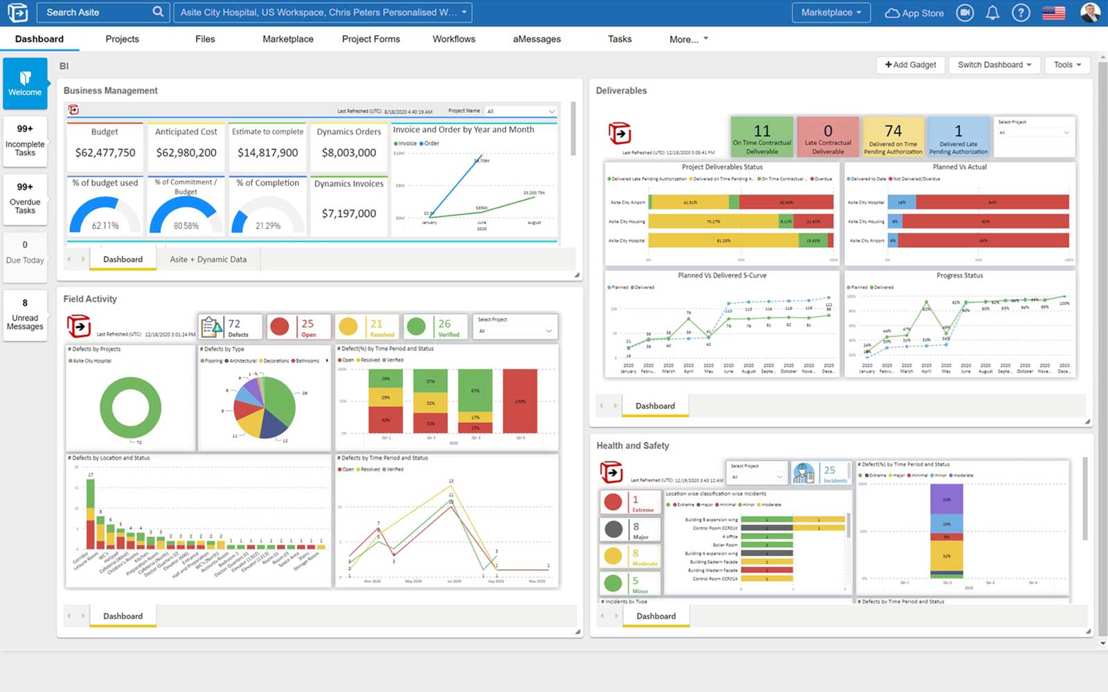Screen dimensions: 1108x692
Task: Click the yellow circle 21 Resolved indicator
Action: pos(348,326)
